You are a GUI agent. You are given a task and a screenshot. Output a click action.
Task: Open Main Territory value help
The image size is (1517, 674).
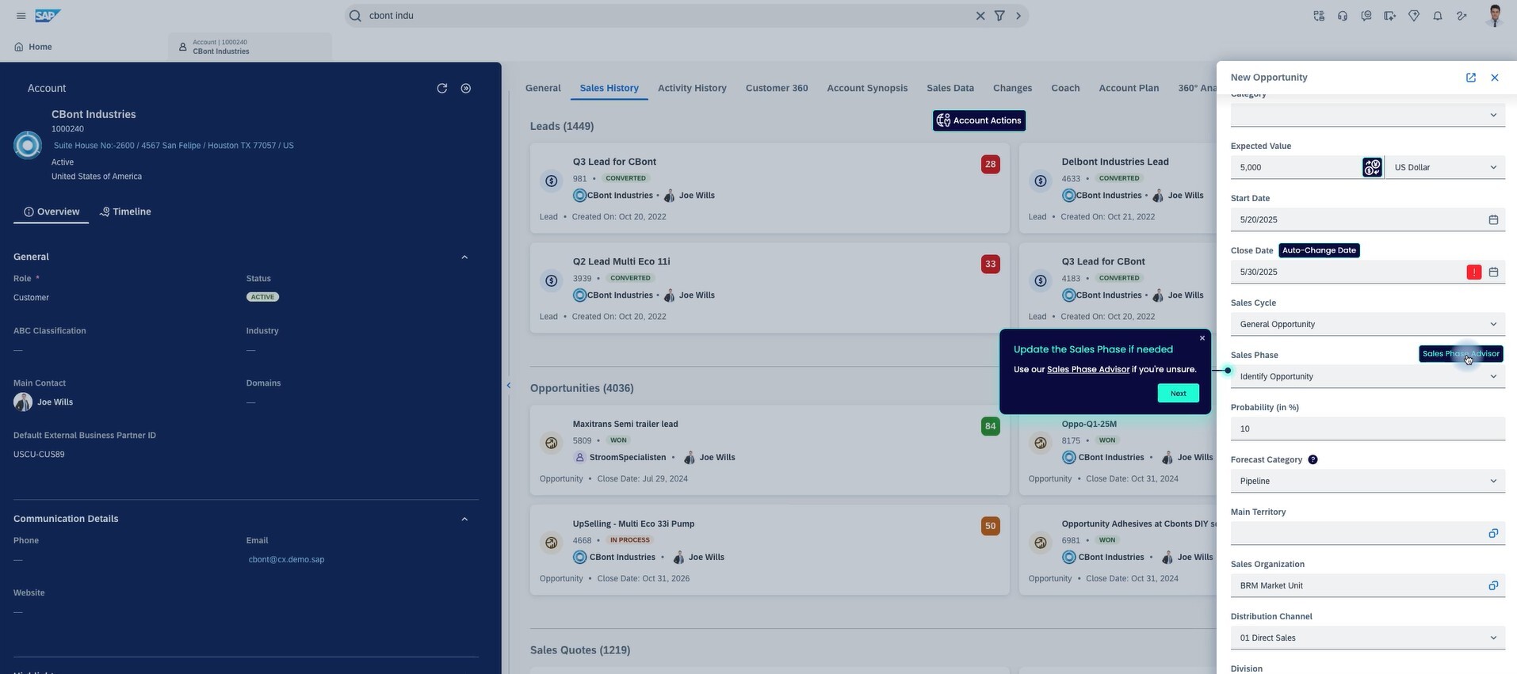tap(1493, 533)
